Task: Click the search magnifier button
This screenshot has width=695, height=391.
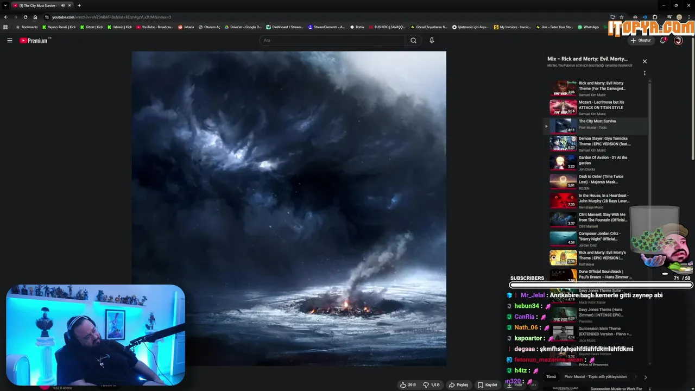Action: coord(413,40)
